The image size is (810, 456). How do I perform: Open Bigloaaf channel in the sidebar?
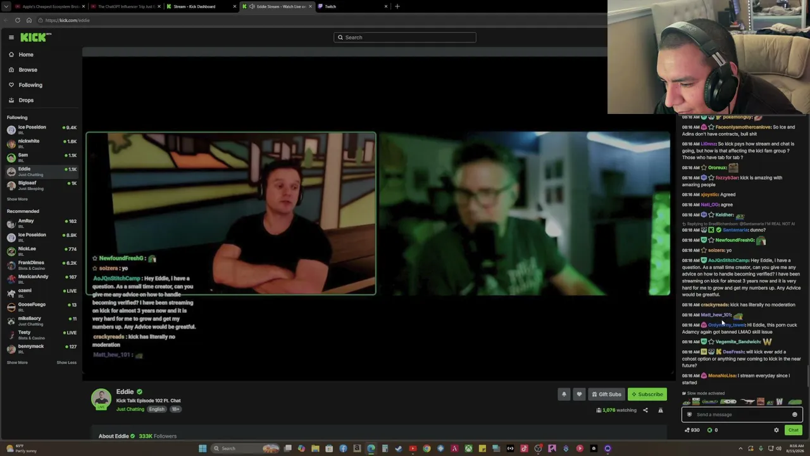coord(41,185)
